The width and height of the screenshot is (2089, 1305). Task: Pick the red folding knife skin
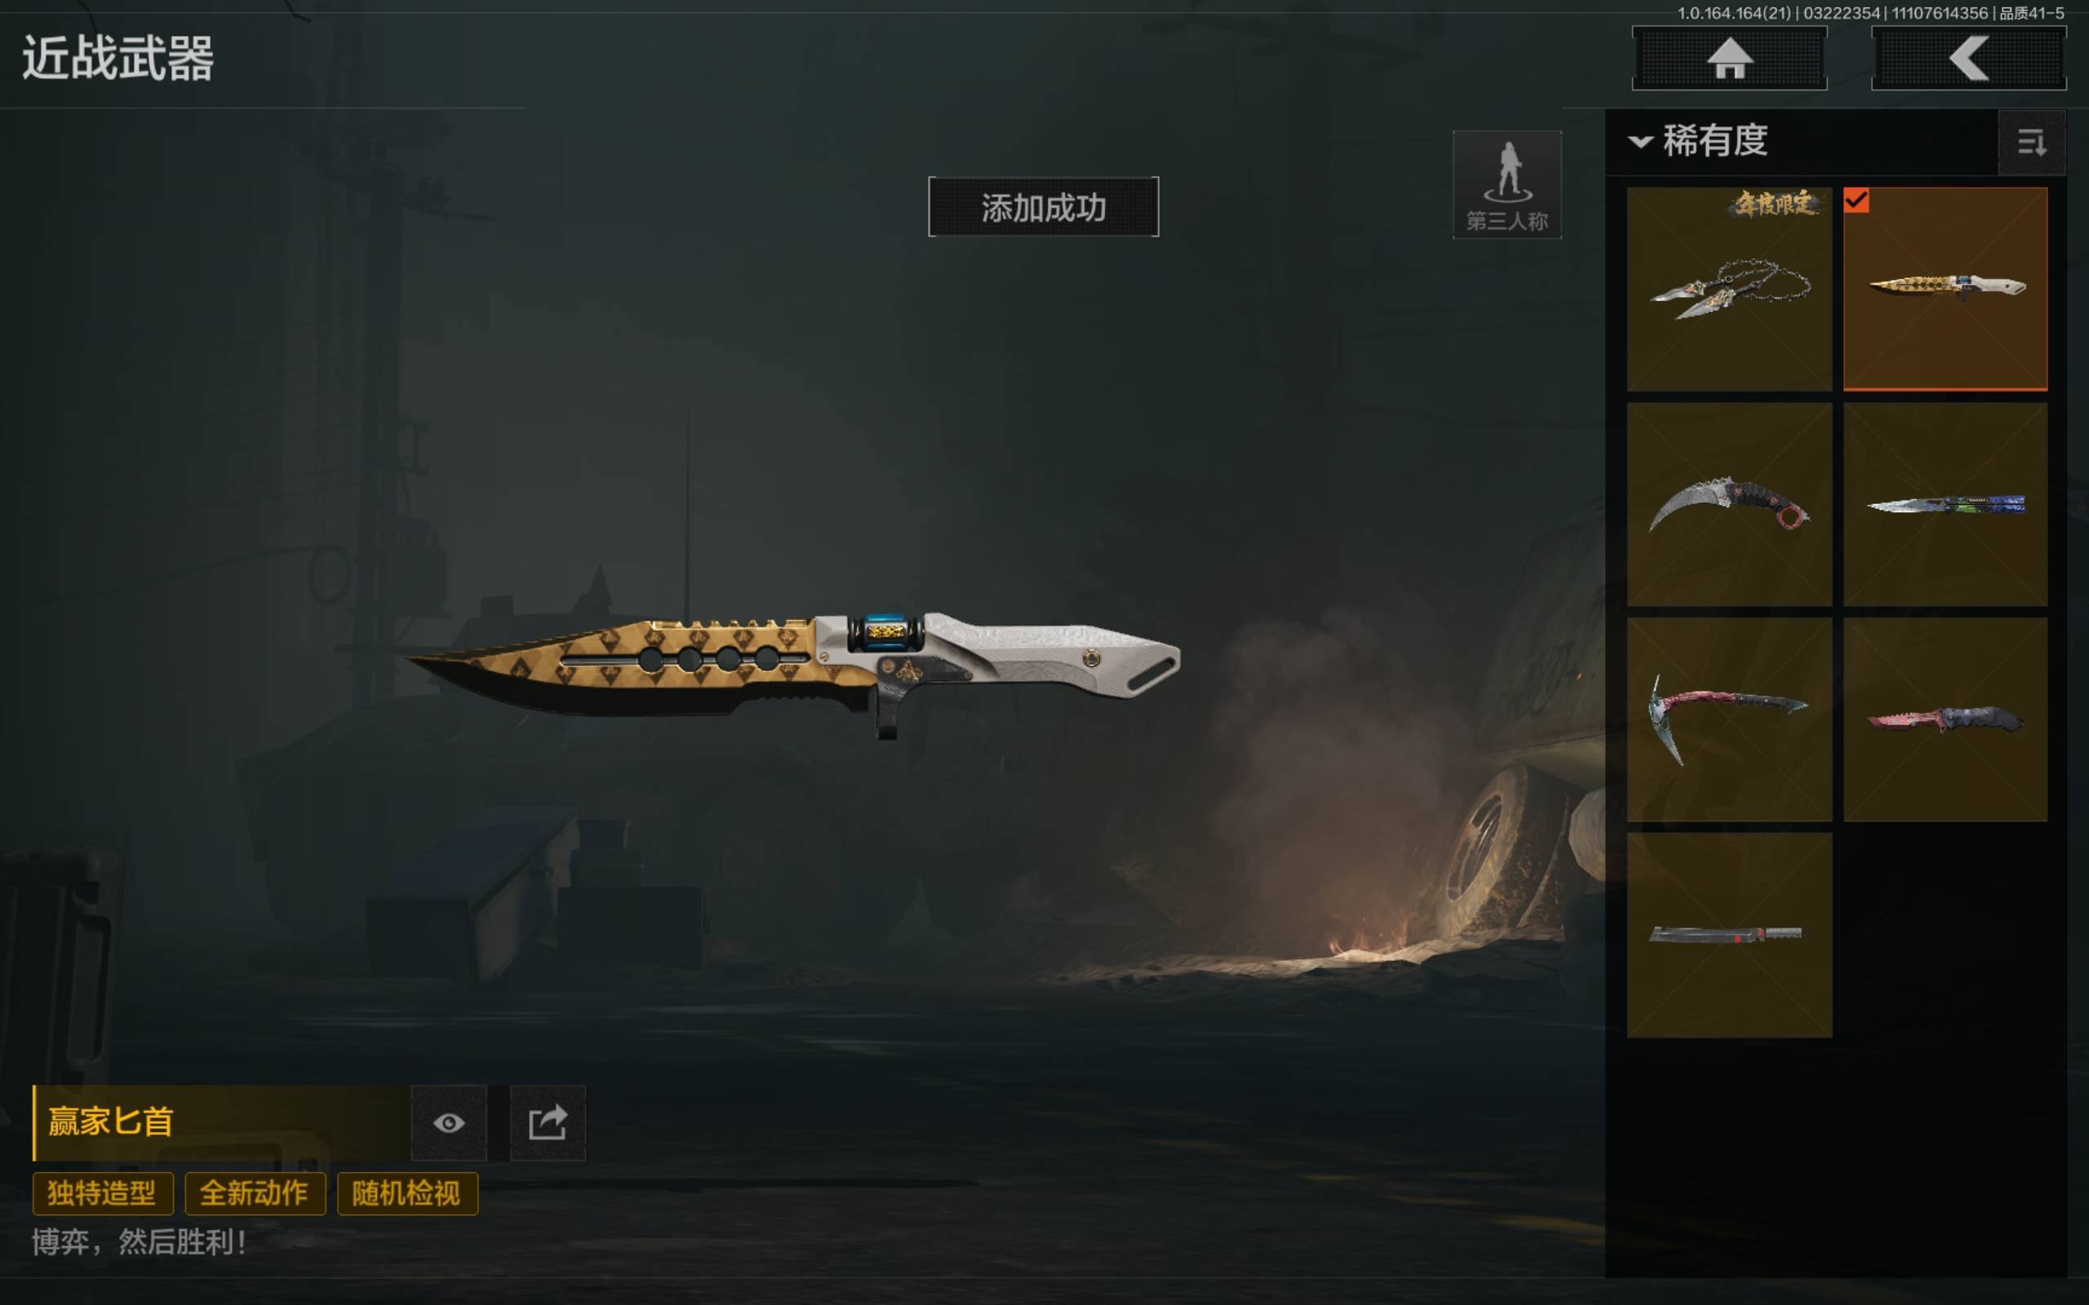point(1945,719)
